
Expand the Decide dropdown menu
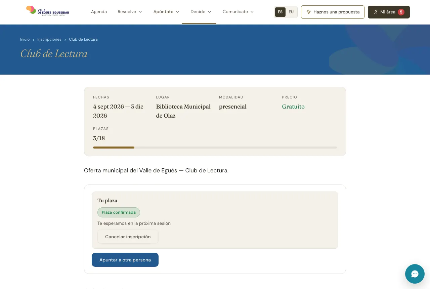pos(201,12)
